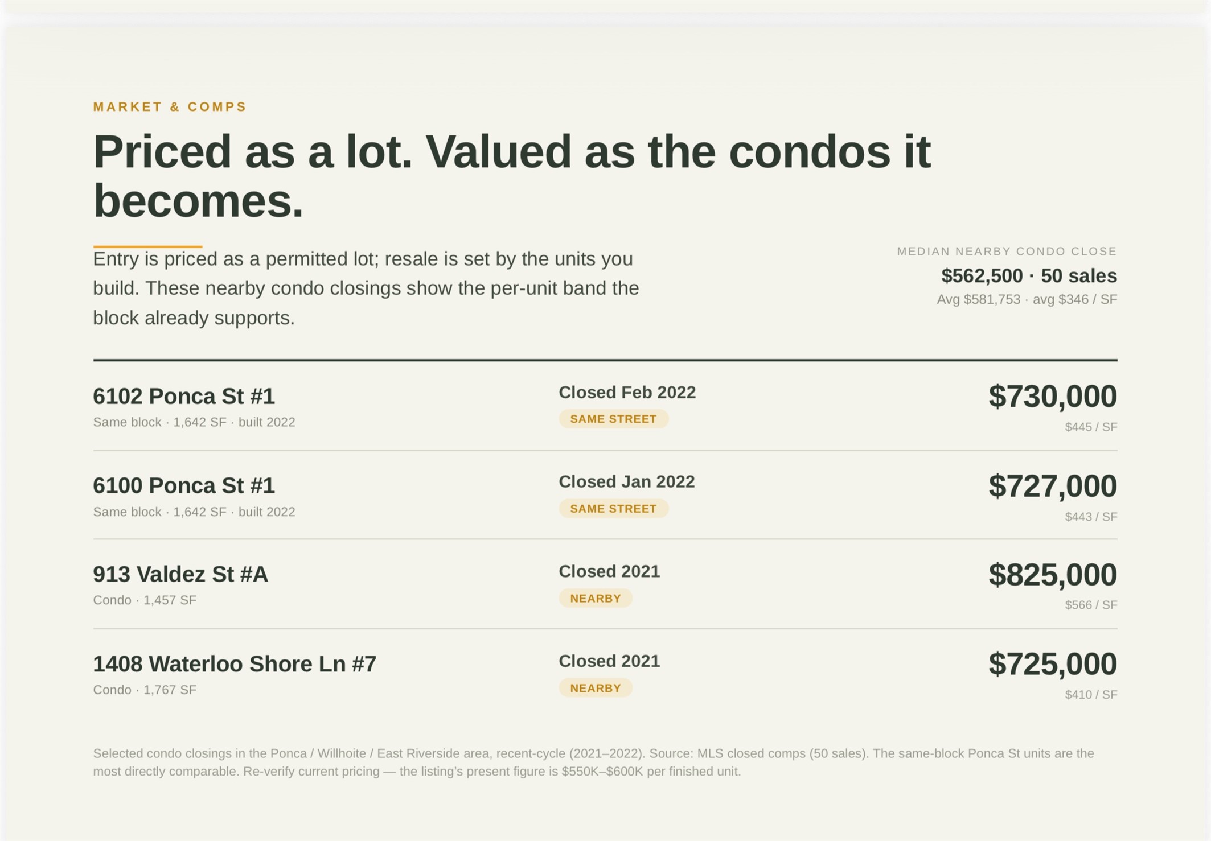1211x841 pixels.
Task: Click the $727,000 sale price
Action: pos(1052,485)
